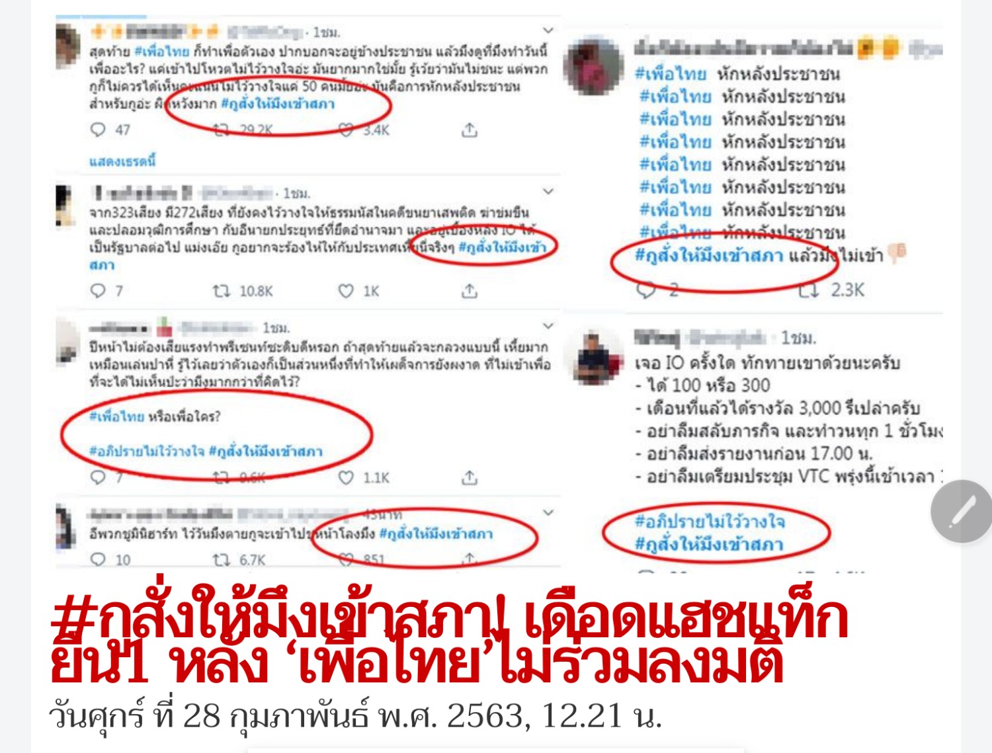Open the red article headline

tap(450, 638)
